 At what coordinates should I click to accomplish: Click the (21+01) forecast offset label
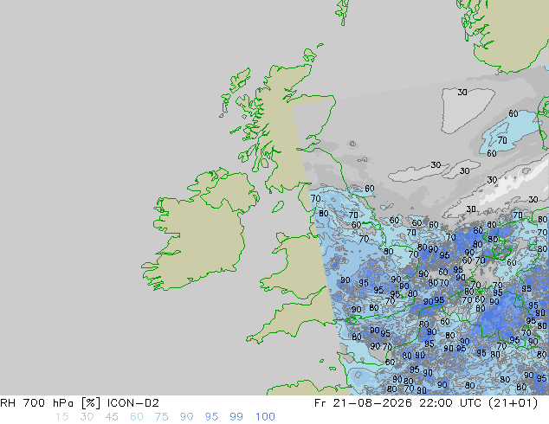514,403
